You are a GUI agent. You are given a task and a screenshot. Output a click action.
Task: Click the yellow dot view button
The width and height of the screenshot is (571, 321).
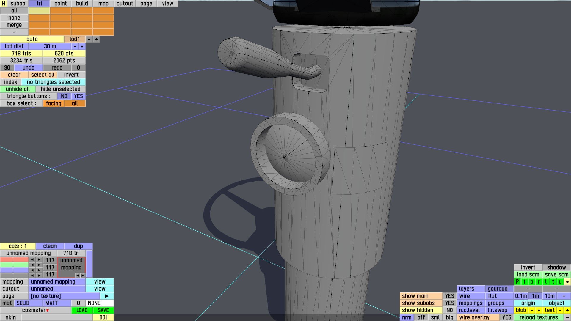point(567,282)
